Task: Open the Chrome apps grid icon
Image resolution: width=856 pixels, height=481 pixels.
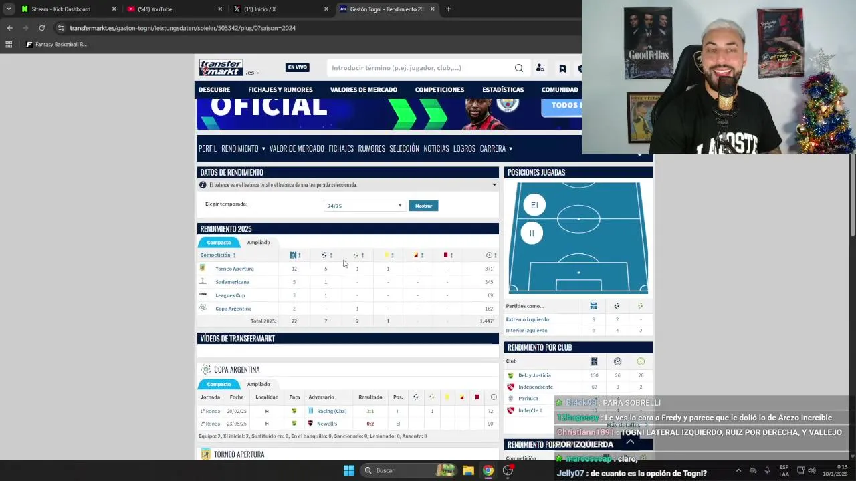Action: coord(9,45)
